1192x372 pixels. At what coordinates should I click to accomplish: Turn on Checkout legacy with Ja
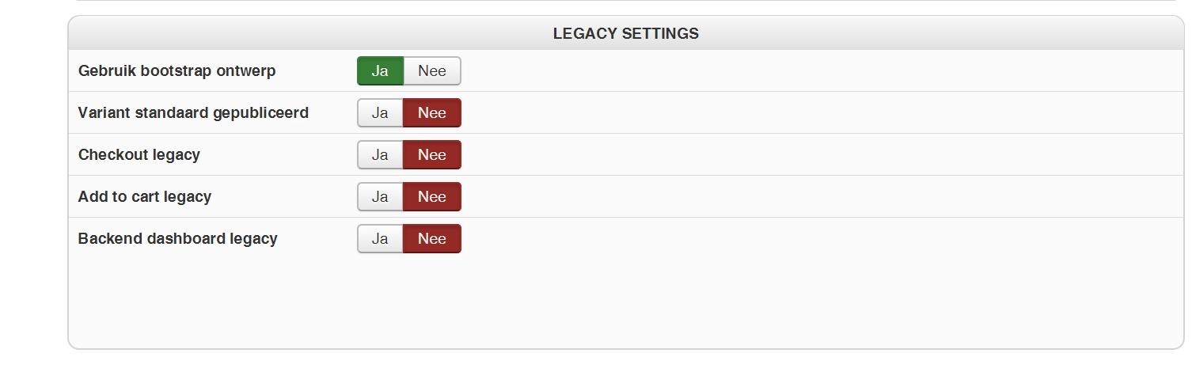(380, 154)
